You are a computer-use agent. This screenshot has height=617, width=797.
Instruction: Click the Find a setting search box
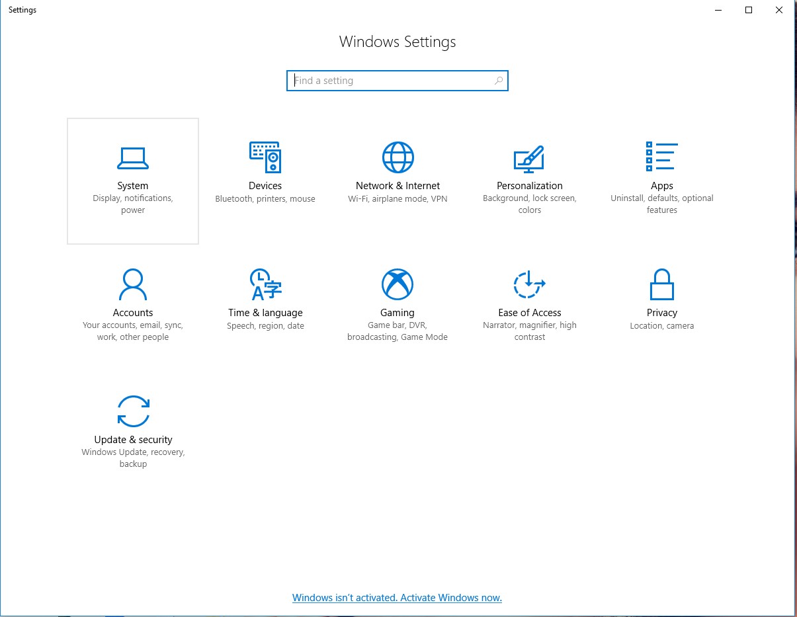tap(398, 81)
